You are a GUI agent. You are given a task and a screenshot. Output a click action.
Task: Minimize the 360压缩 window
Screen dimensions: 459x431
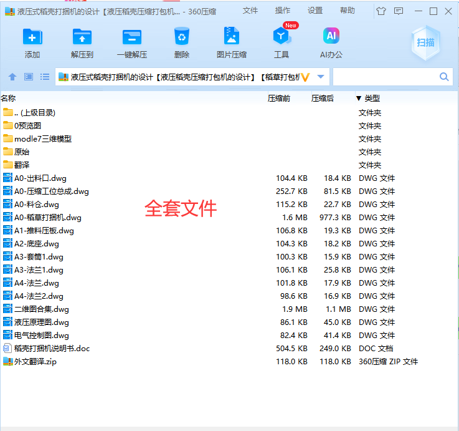pos(419,11)
